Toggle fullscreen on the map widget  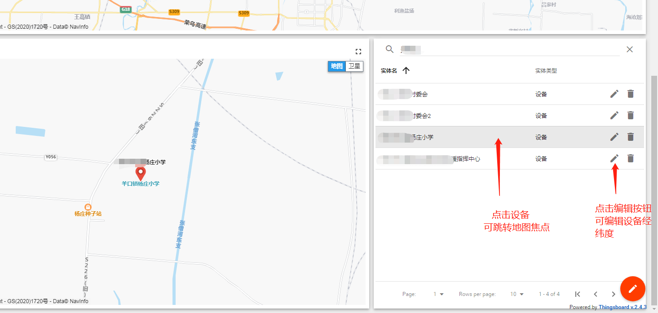coord(358,52)
